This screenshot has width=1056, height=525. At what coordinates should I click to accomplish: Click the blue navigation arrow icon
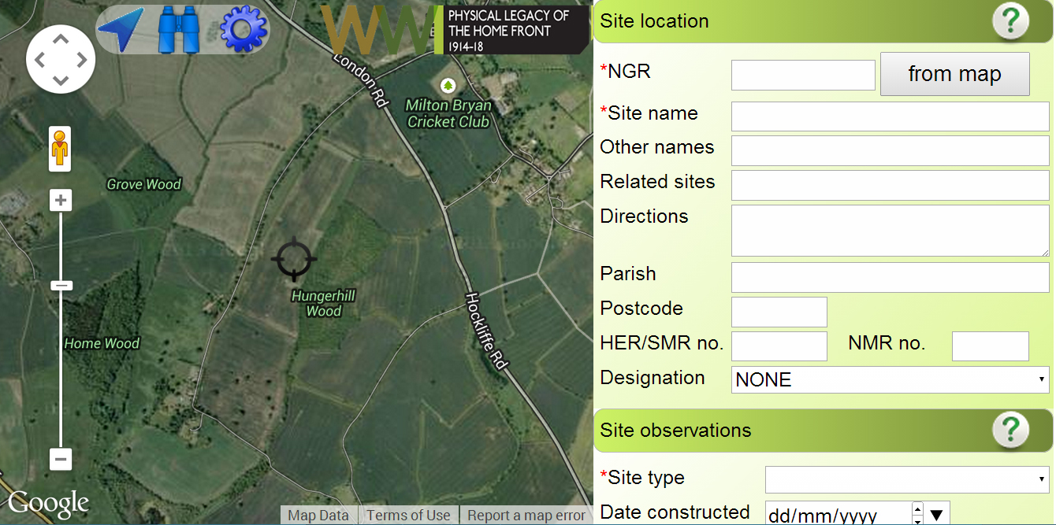(x=121, y=29)
